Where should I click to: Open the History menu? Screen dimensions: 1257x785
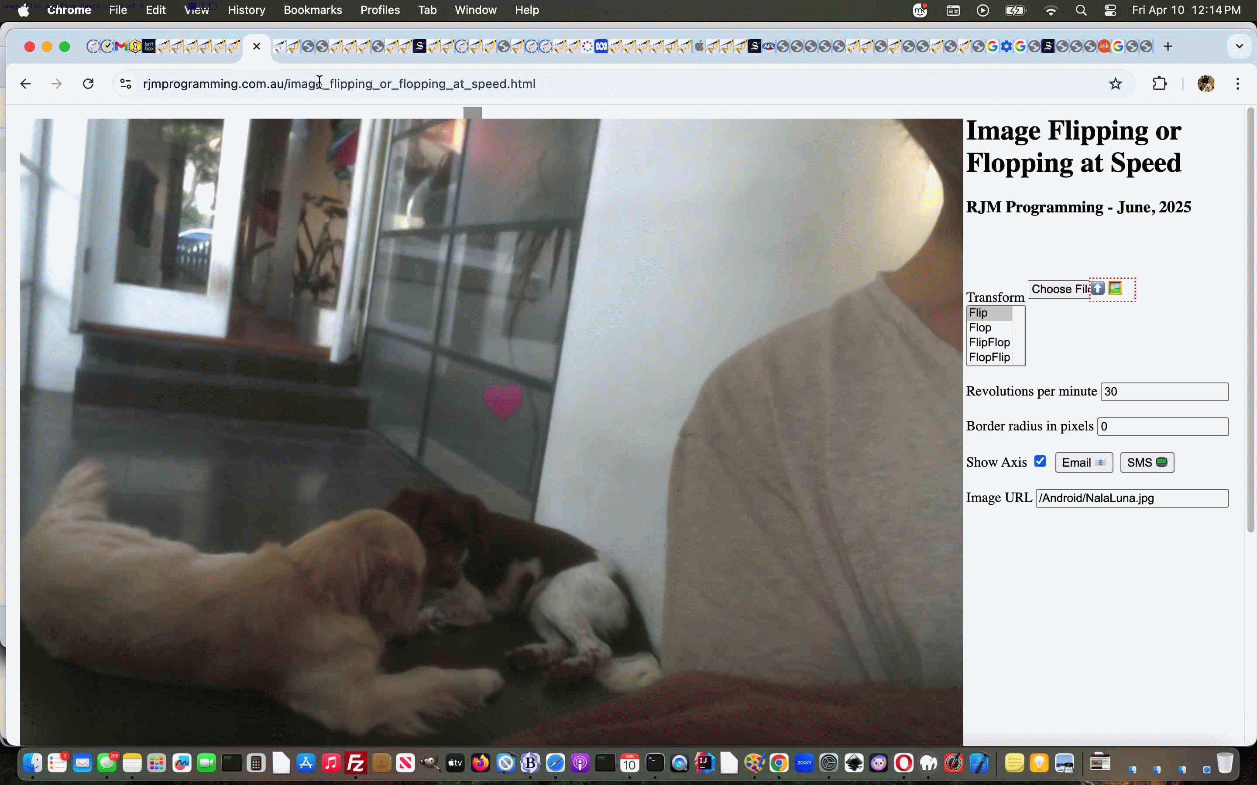[246, 10]
